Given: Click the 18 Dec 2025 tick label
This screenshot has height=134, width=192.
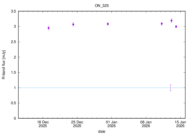Looking at the screenshot, I should tap(43, 124).
